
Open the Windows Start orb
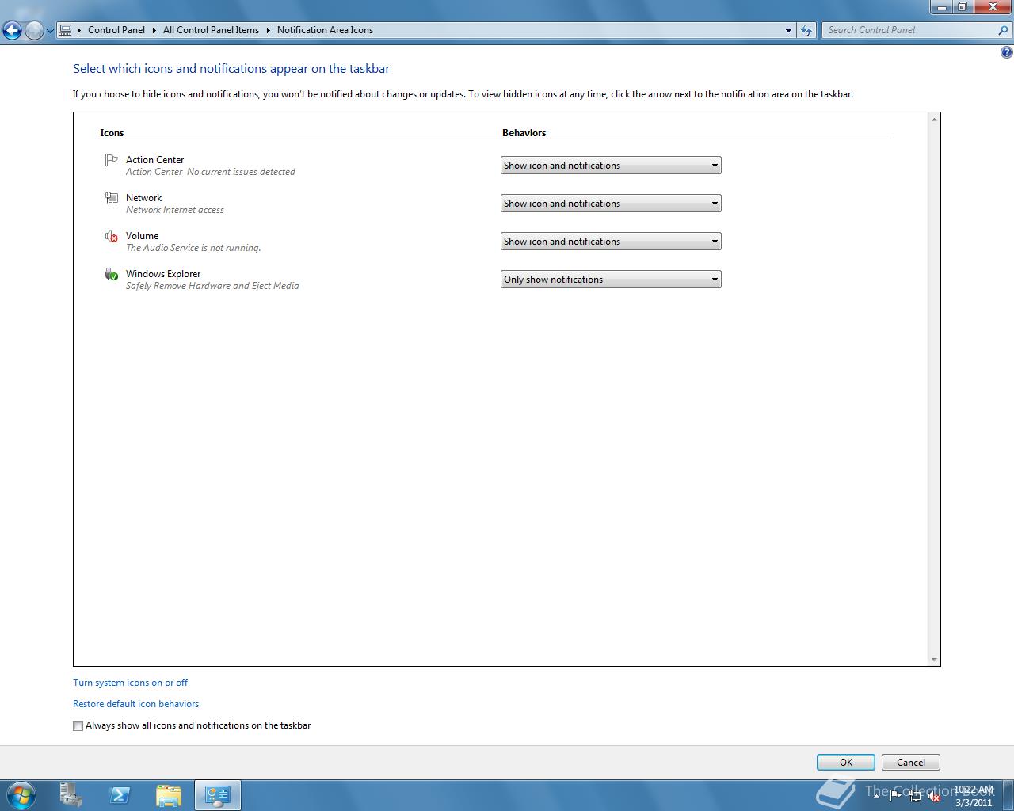pyautogui.click(x=21, y=795)
